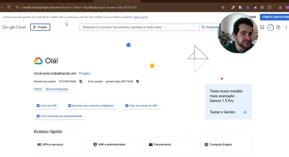Click the Google Cloud logo

[x=14, y=27]
